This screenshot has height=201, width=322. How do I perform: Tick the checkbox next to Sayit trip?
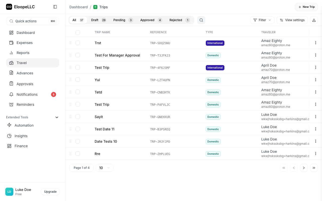(78, 117)
